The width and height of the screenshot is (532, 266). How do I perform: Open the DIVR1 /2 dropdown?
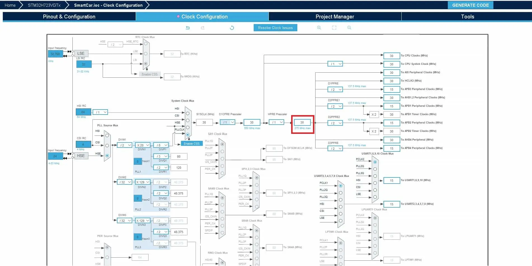161,168
